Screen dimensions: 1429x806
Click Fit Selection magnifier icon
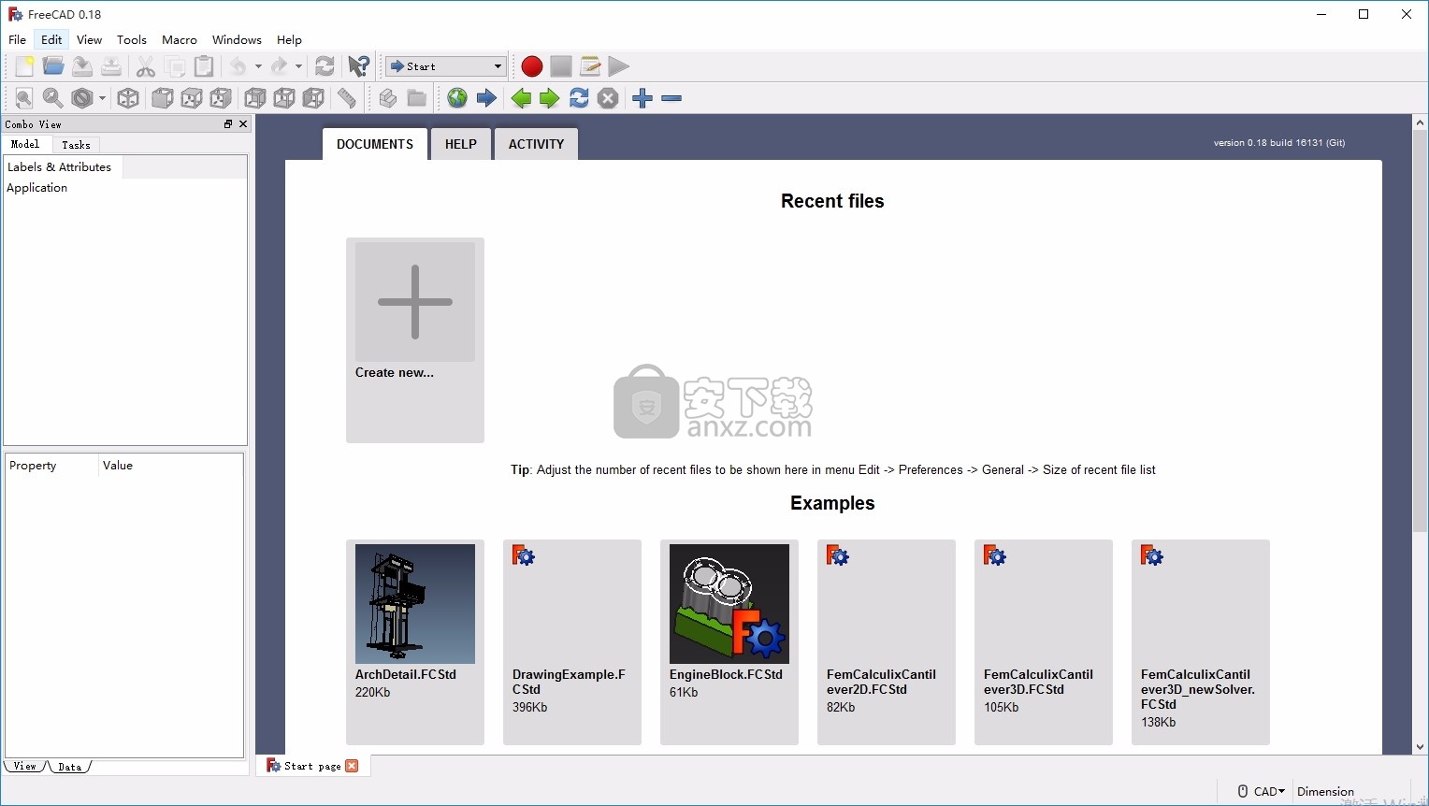click(x=53, y=98)
